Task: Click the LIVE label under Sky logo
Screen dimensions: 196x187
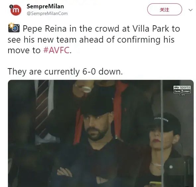Action: click(x=182, y=95)
